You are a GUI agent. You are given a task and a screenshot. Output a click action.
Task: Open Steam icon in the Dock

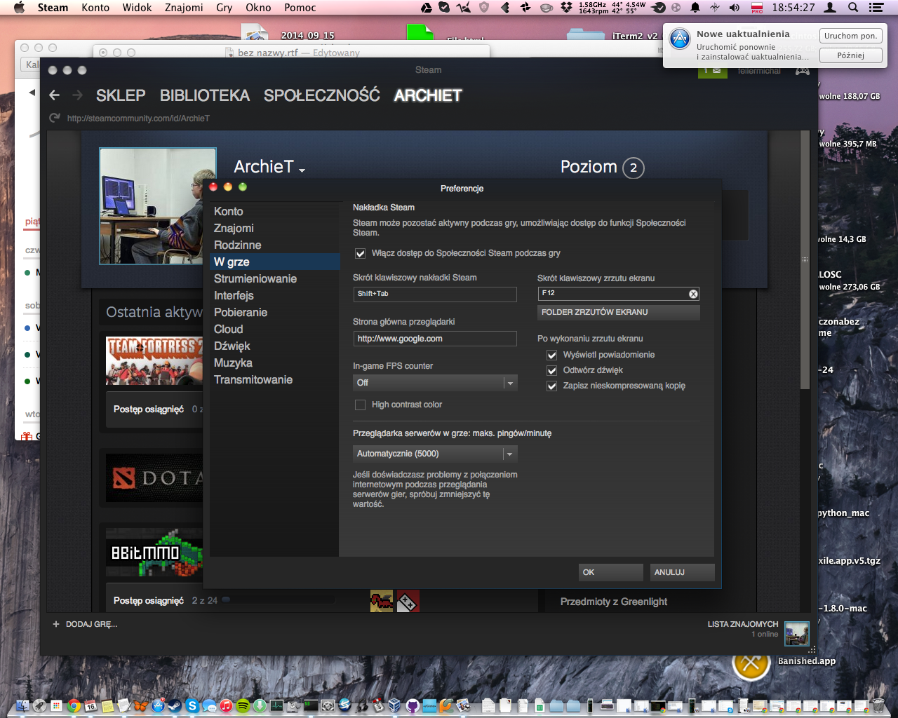(x=175, y=706)
